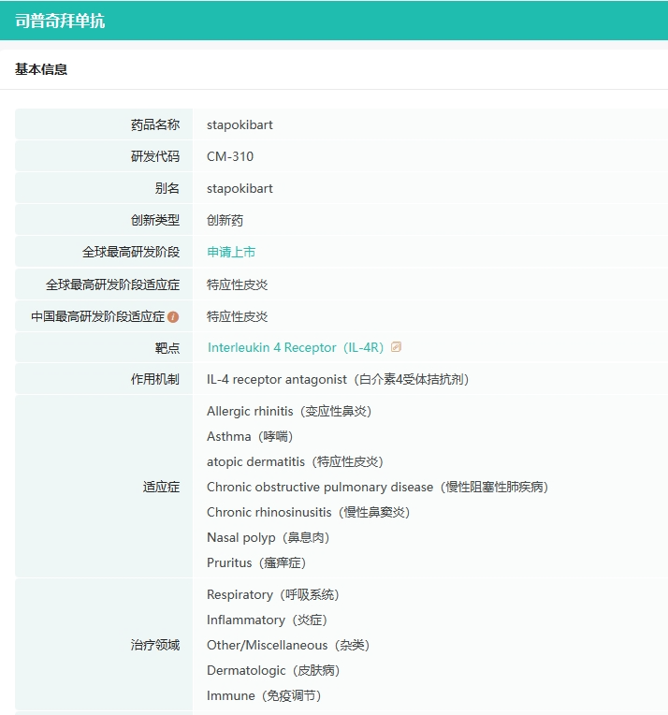The height and width of the screenshot is (715, 668).
Task: Open the 申请上市 link
Action: [x=231, y=252]
